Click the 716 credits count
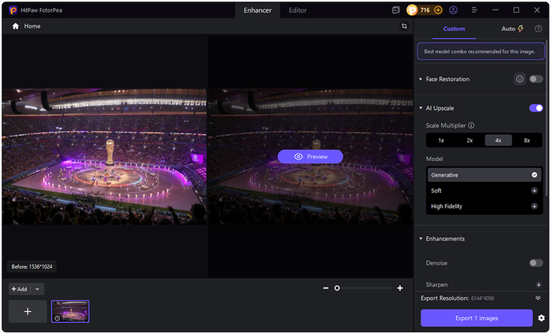551x334 pixels. 425,10
